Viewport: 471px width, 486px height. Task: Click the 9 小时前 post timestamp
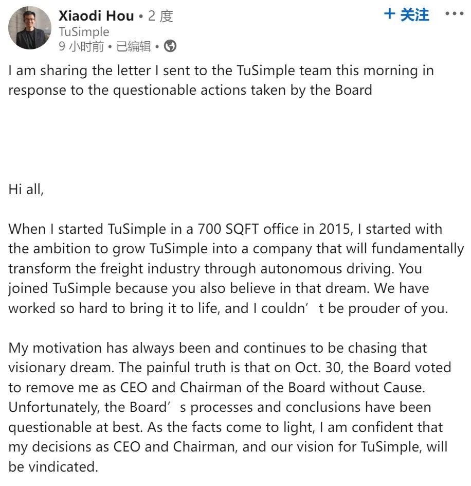[81, 47]
